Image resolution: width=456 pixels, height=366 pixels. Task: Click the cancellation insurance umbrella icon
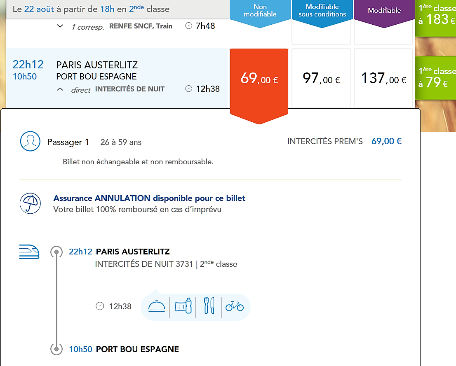pos(30,203)
